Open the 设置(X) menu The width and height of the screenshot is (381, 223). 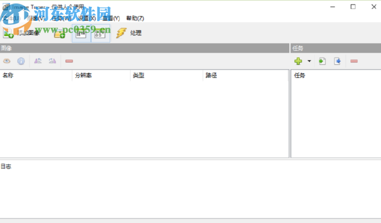(87, 18)
